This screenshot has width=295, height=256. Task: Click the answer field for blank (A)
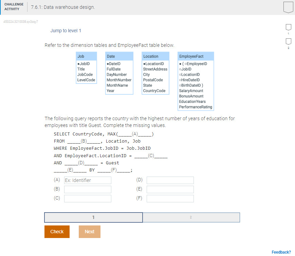[87, 180]
